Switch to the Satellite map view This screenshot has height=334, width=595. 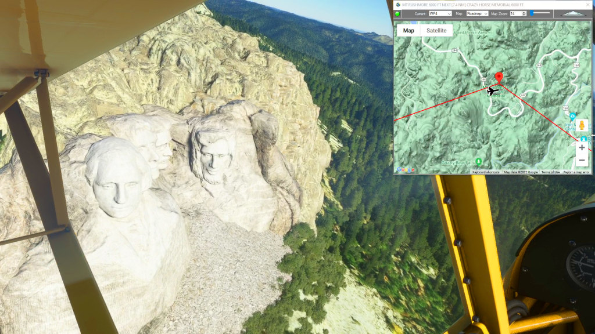(436, 31)
